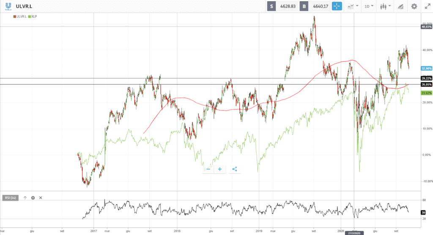Zoom out with the minus button

pyautogui.click(x=208, y=169)
